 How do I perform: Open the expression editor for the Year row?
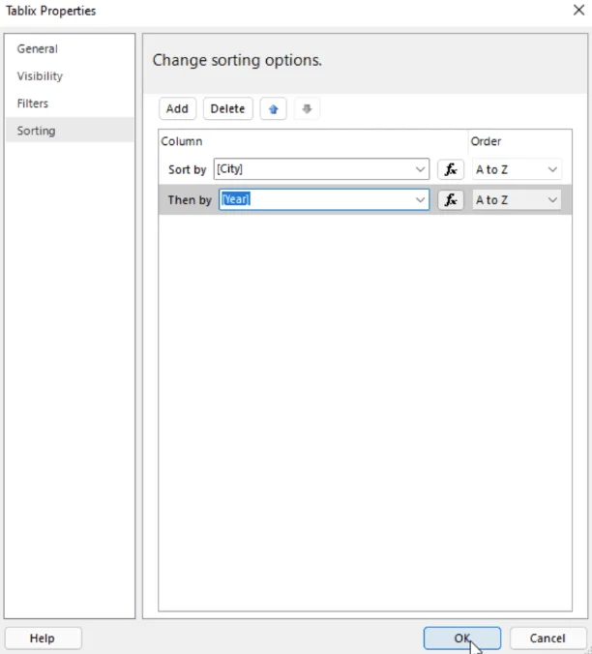click(x=450, y=200)
